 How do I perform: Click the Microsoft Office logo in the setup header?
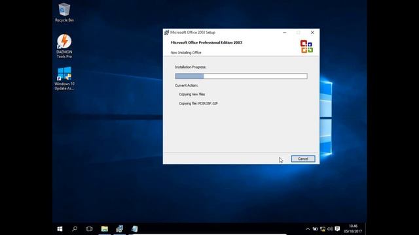coord(306,46)
